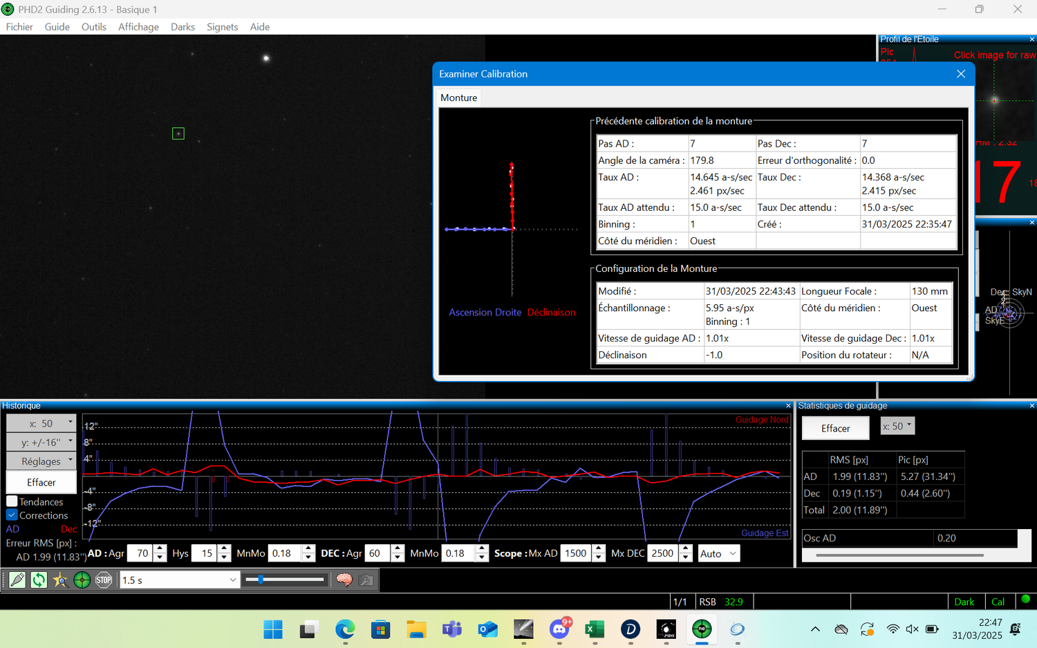
Task: Click Effacer in Statistiques de guidage
Action: tap(835, 428)
